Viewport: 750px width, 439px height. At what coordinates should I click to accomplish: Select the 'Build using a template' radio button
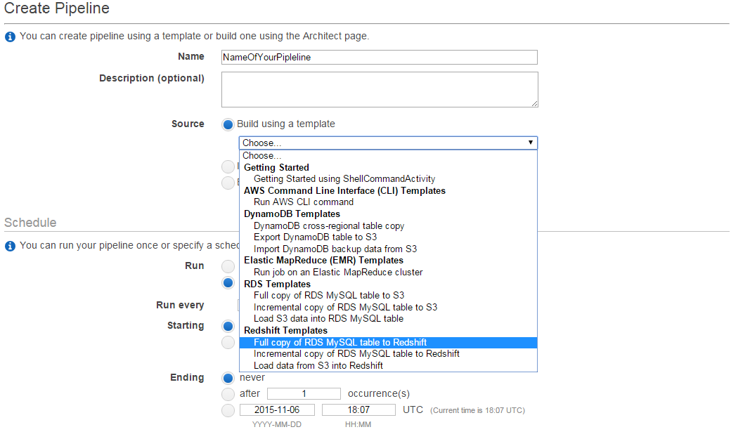click(x=228, y=124)
